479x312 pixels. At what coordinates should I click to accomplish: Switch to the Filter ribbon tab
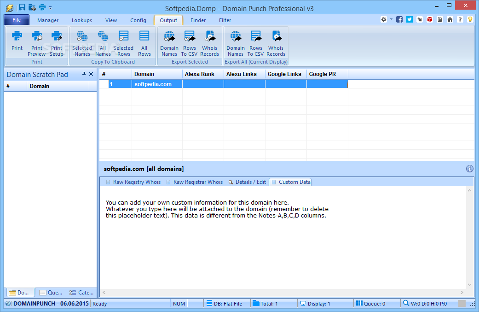[x=225, y=20]
